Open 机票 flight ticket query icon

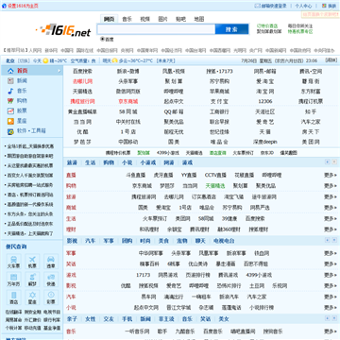click(32, 262)
